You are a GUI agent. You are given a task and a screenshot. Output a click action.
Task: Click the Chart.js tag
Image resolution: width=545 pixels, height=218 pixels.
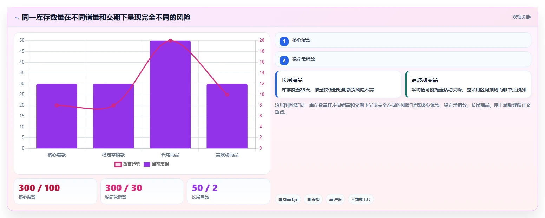click(288, 199)
